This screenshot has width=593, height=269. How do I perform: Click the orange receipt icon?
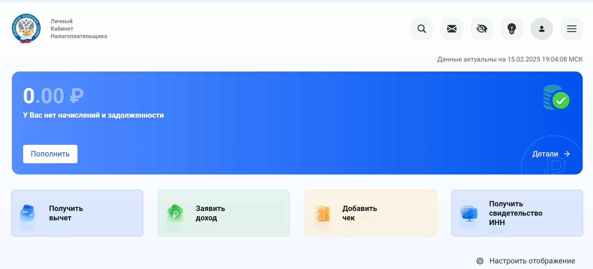click(x=322, y=213)
